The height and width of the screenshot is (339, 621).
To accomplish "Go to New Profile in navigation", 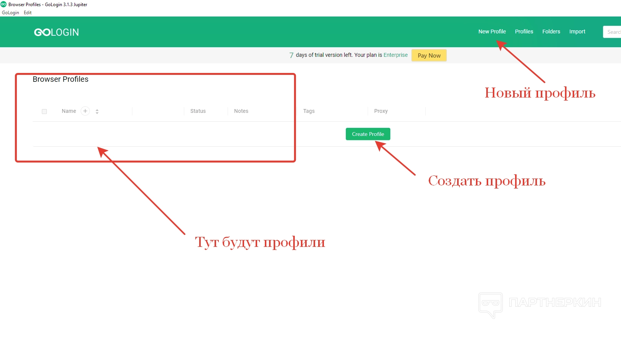I will [492, 31].
